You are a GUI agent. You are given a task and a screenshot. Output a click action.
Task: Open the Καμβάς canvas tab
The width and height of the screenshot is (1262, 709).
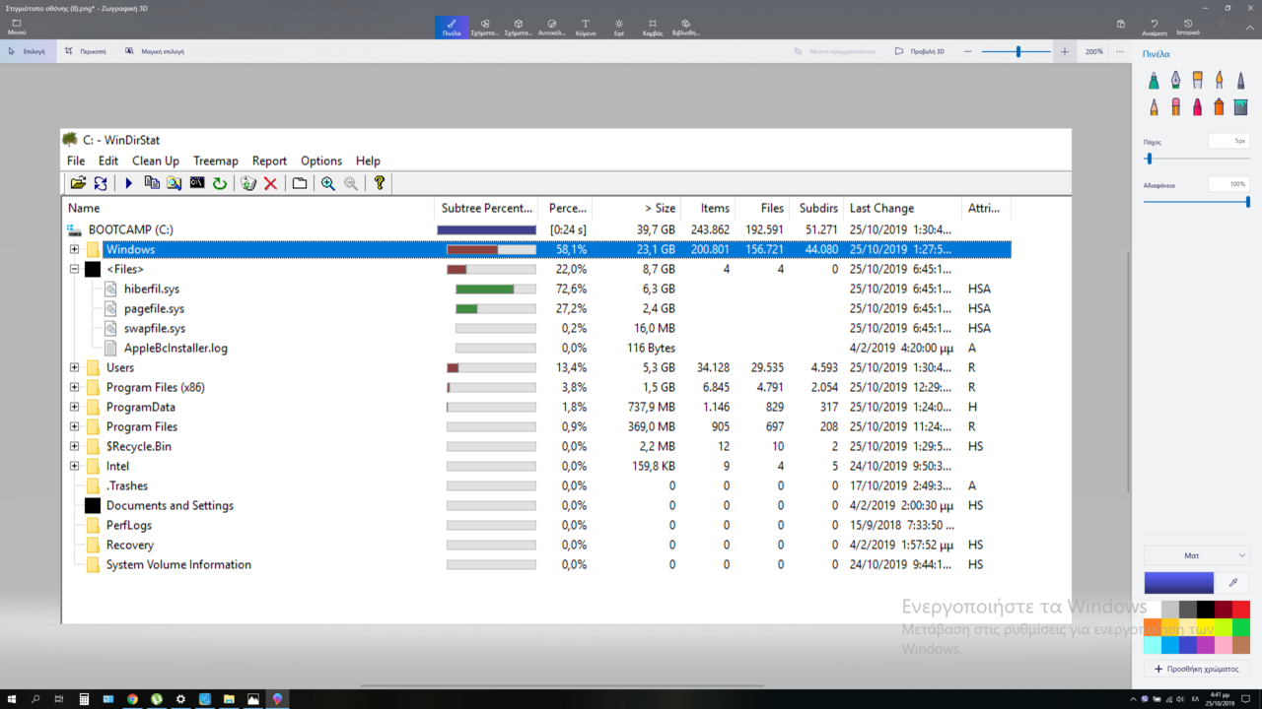point(652,27)
